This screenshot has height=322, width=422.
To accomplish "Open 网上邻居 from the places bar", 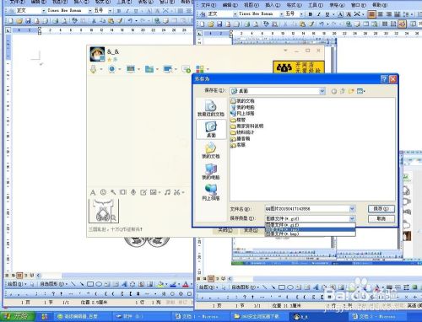I will [211, 192].
